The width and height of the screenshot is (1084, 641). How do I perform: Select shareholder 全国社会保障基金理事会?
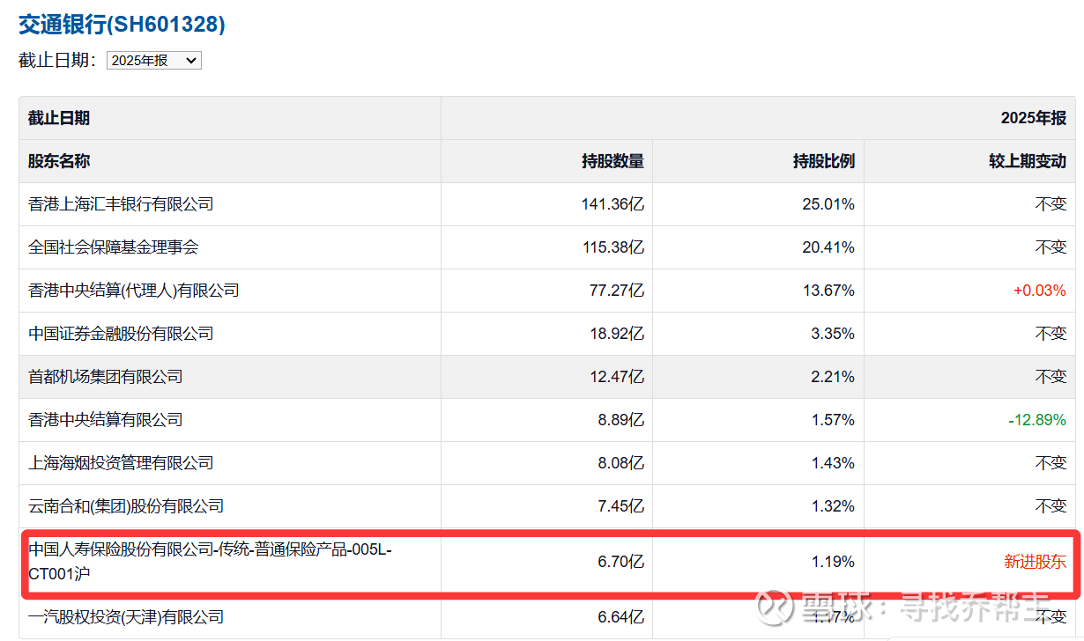click(114, 247)
